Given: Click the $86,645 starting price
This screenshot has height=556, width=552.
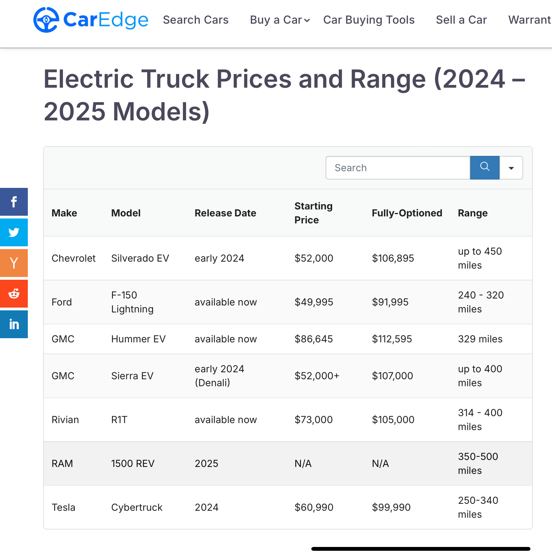Looking at the screenshot, I should tap(314, 339).
